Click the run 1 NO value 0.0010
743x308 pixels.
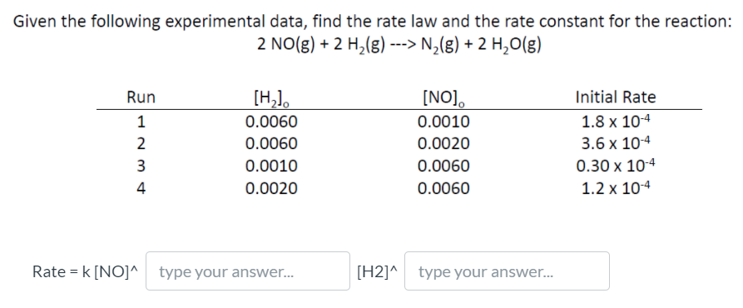[x=443, y=122]
